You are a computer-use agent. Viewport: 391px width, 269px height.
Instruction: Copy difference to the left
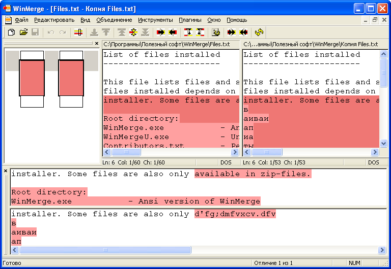173,32
